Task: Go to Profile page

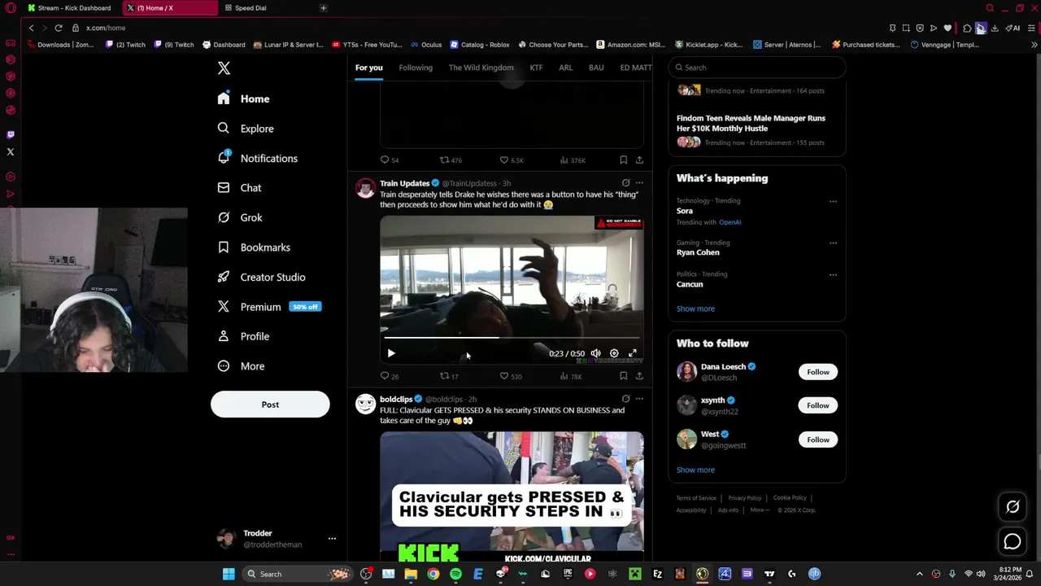Action: pyautogui.click(x=242, y=336)
